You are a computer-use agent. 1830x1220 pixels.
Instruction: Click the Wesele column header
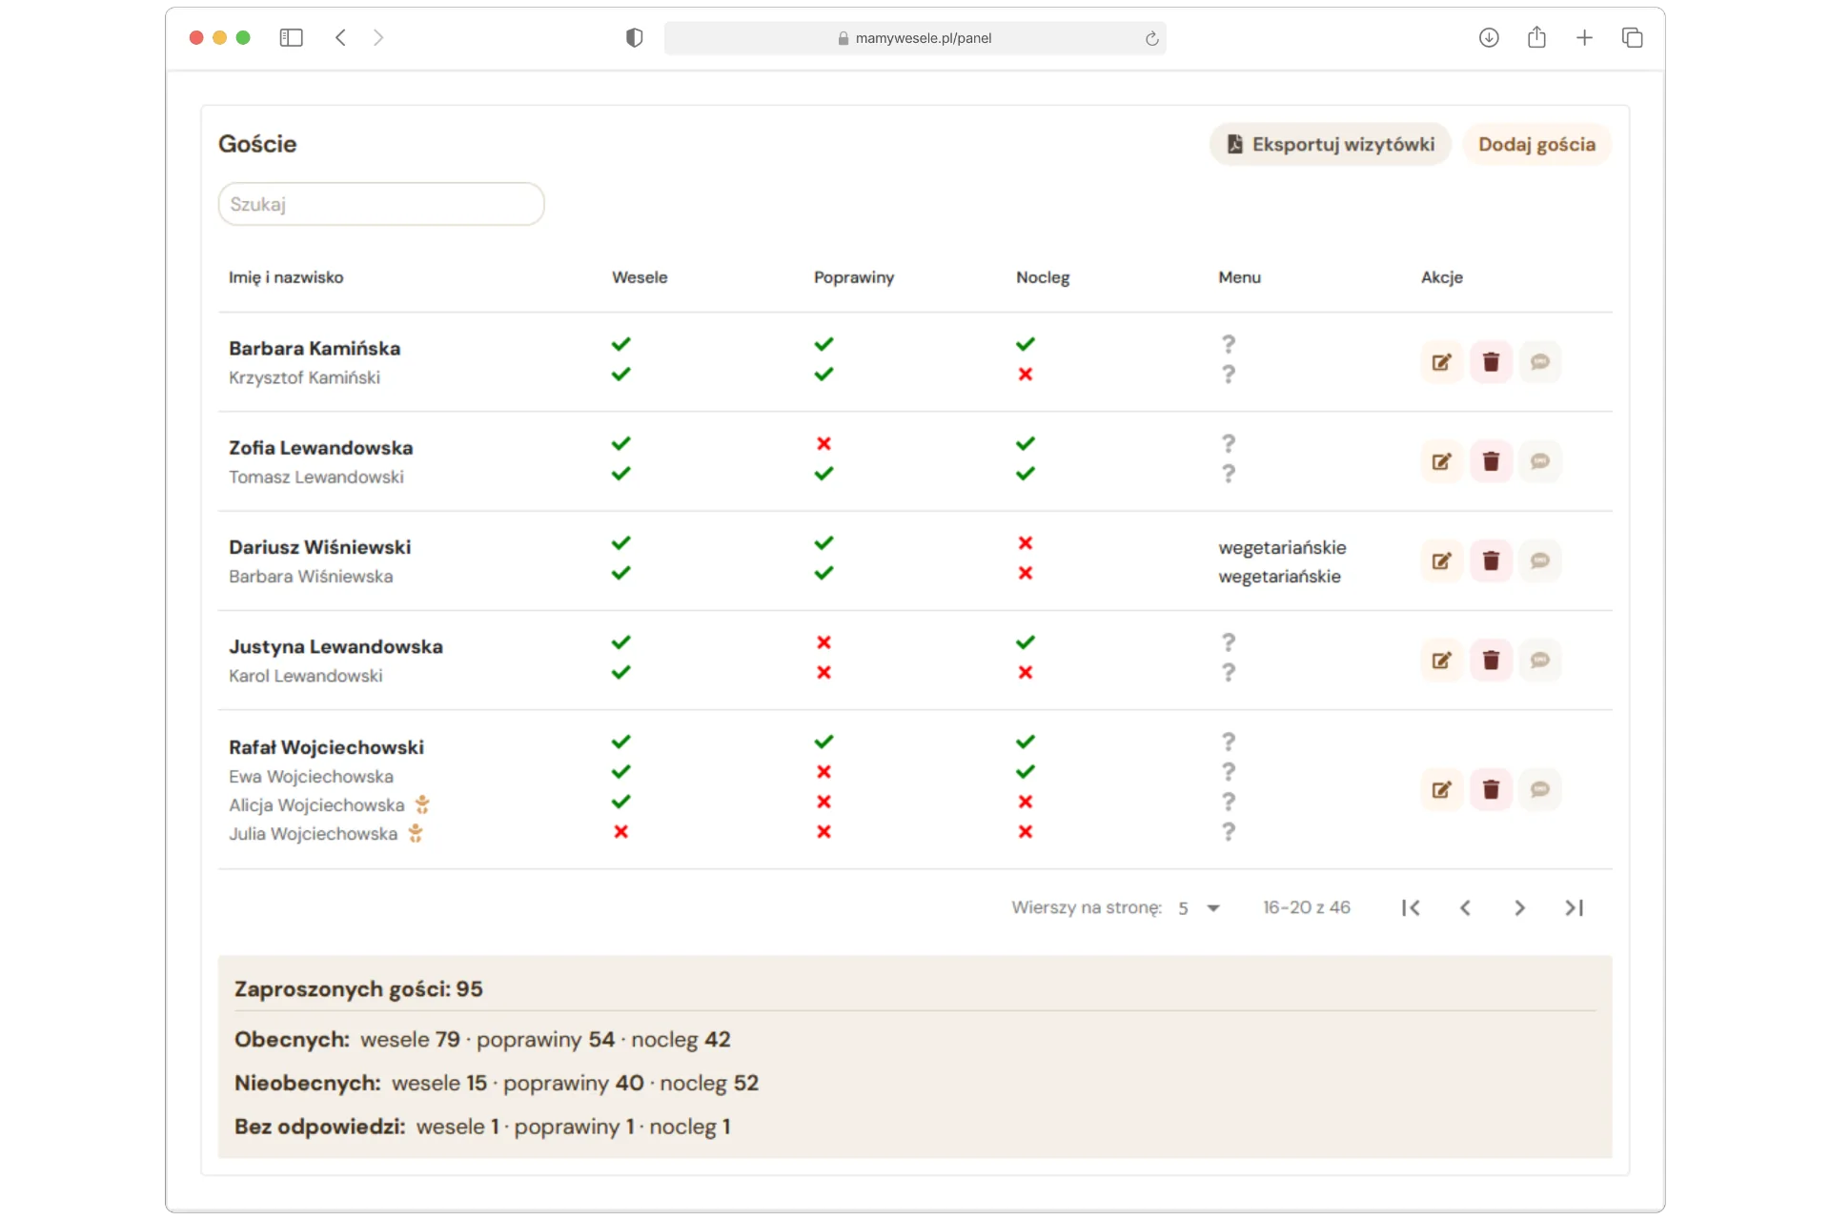click(640, 277)
